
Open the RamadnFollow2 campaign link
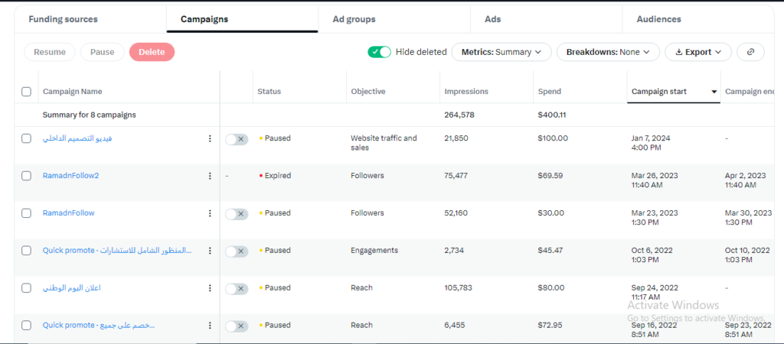[x=70, y=176]
